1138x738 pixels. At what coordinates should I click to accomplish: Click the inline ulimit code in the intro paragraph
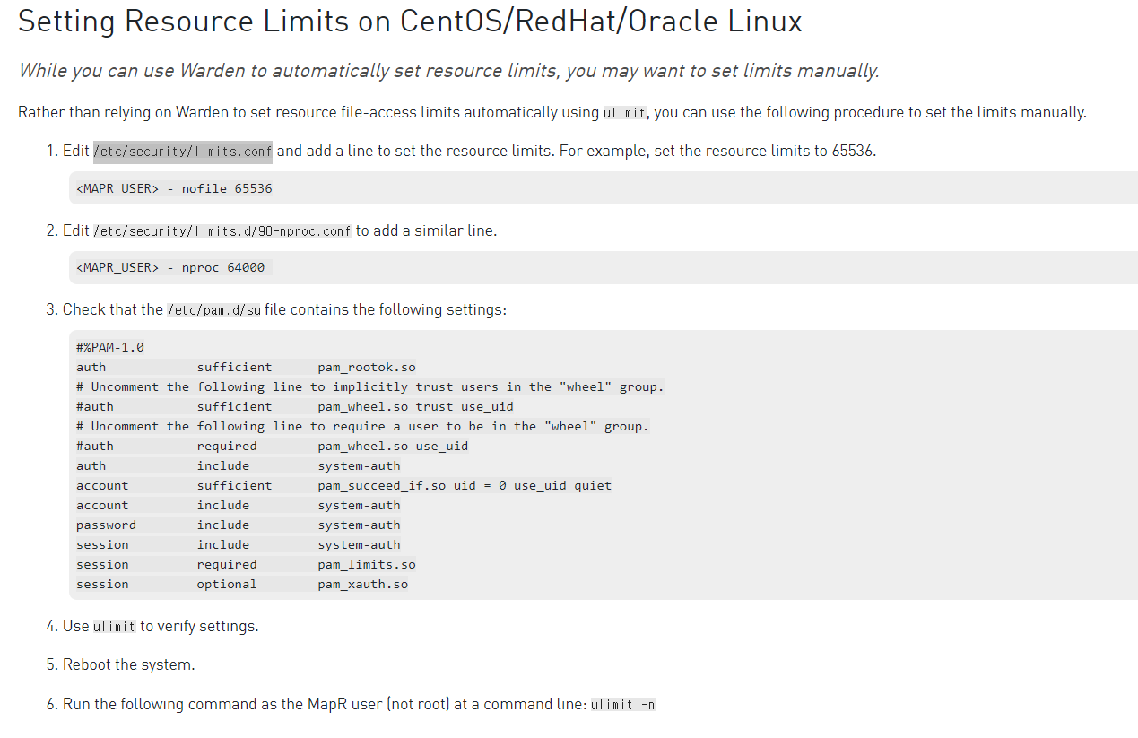(624, 113)
